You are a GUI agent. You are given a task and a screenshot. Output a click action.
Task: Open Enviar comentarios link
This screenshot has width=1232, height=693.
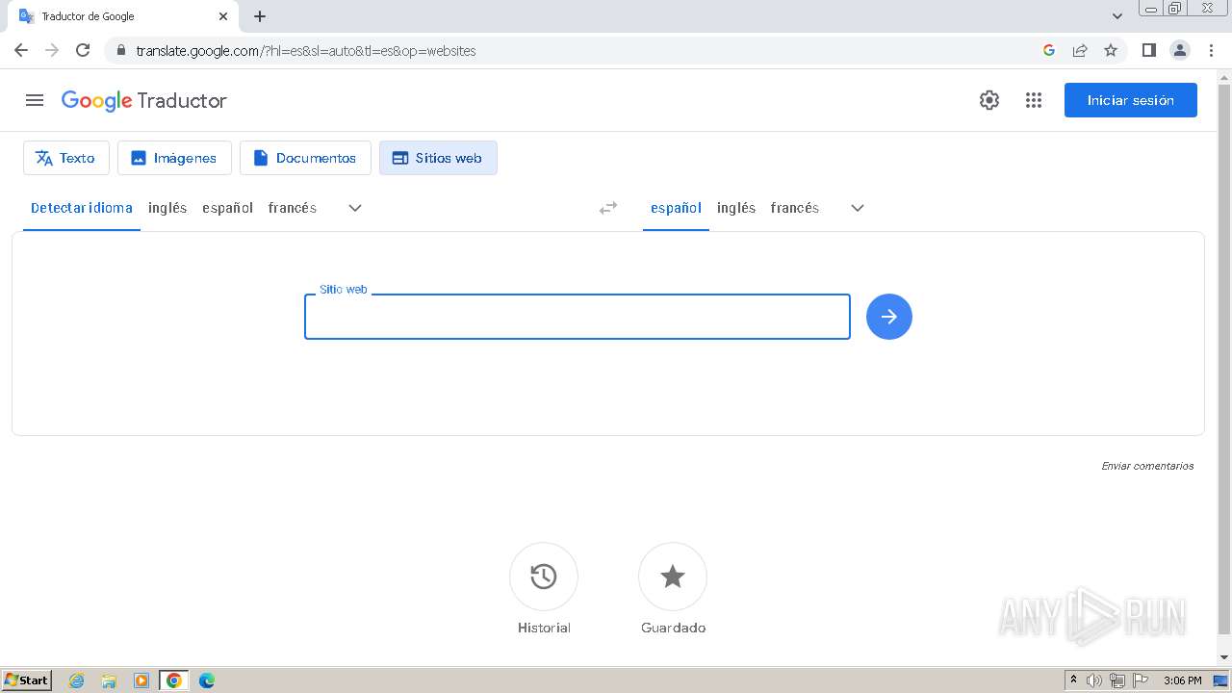(1147, 466)
